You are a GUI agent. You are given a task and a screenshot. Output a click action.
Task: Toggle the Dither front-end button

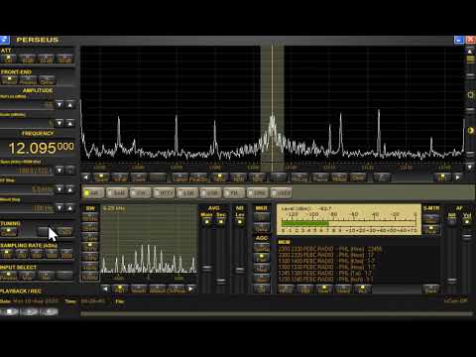(48, 80)
